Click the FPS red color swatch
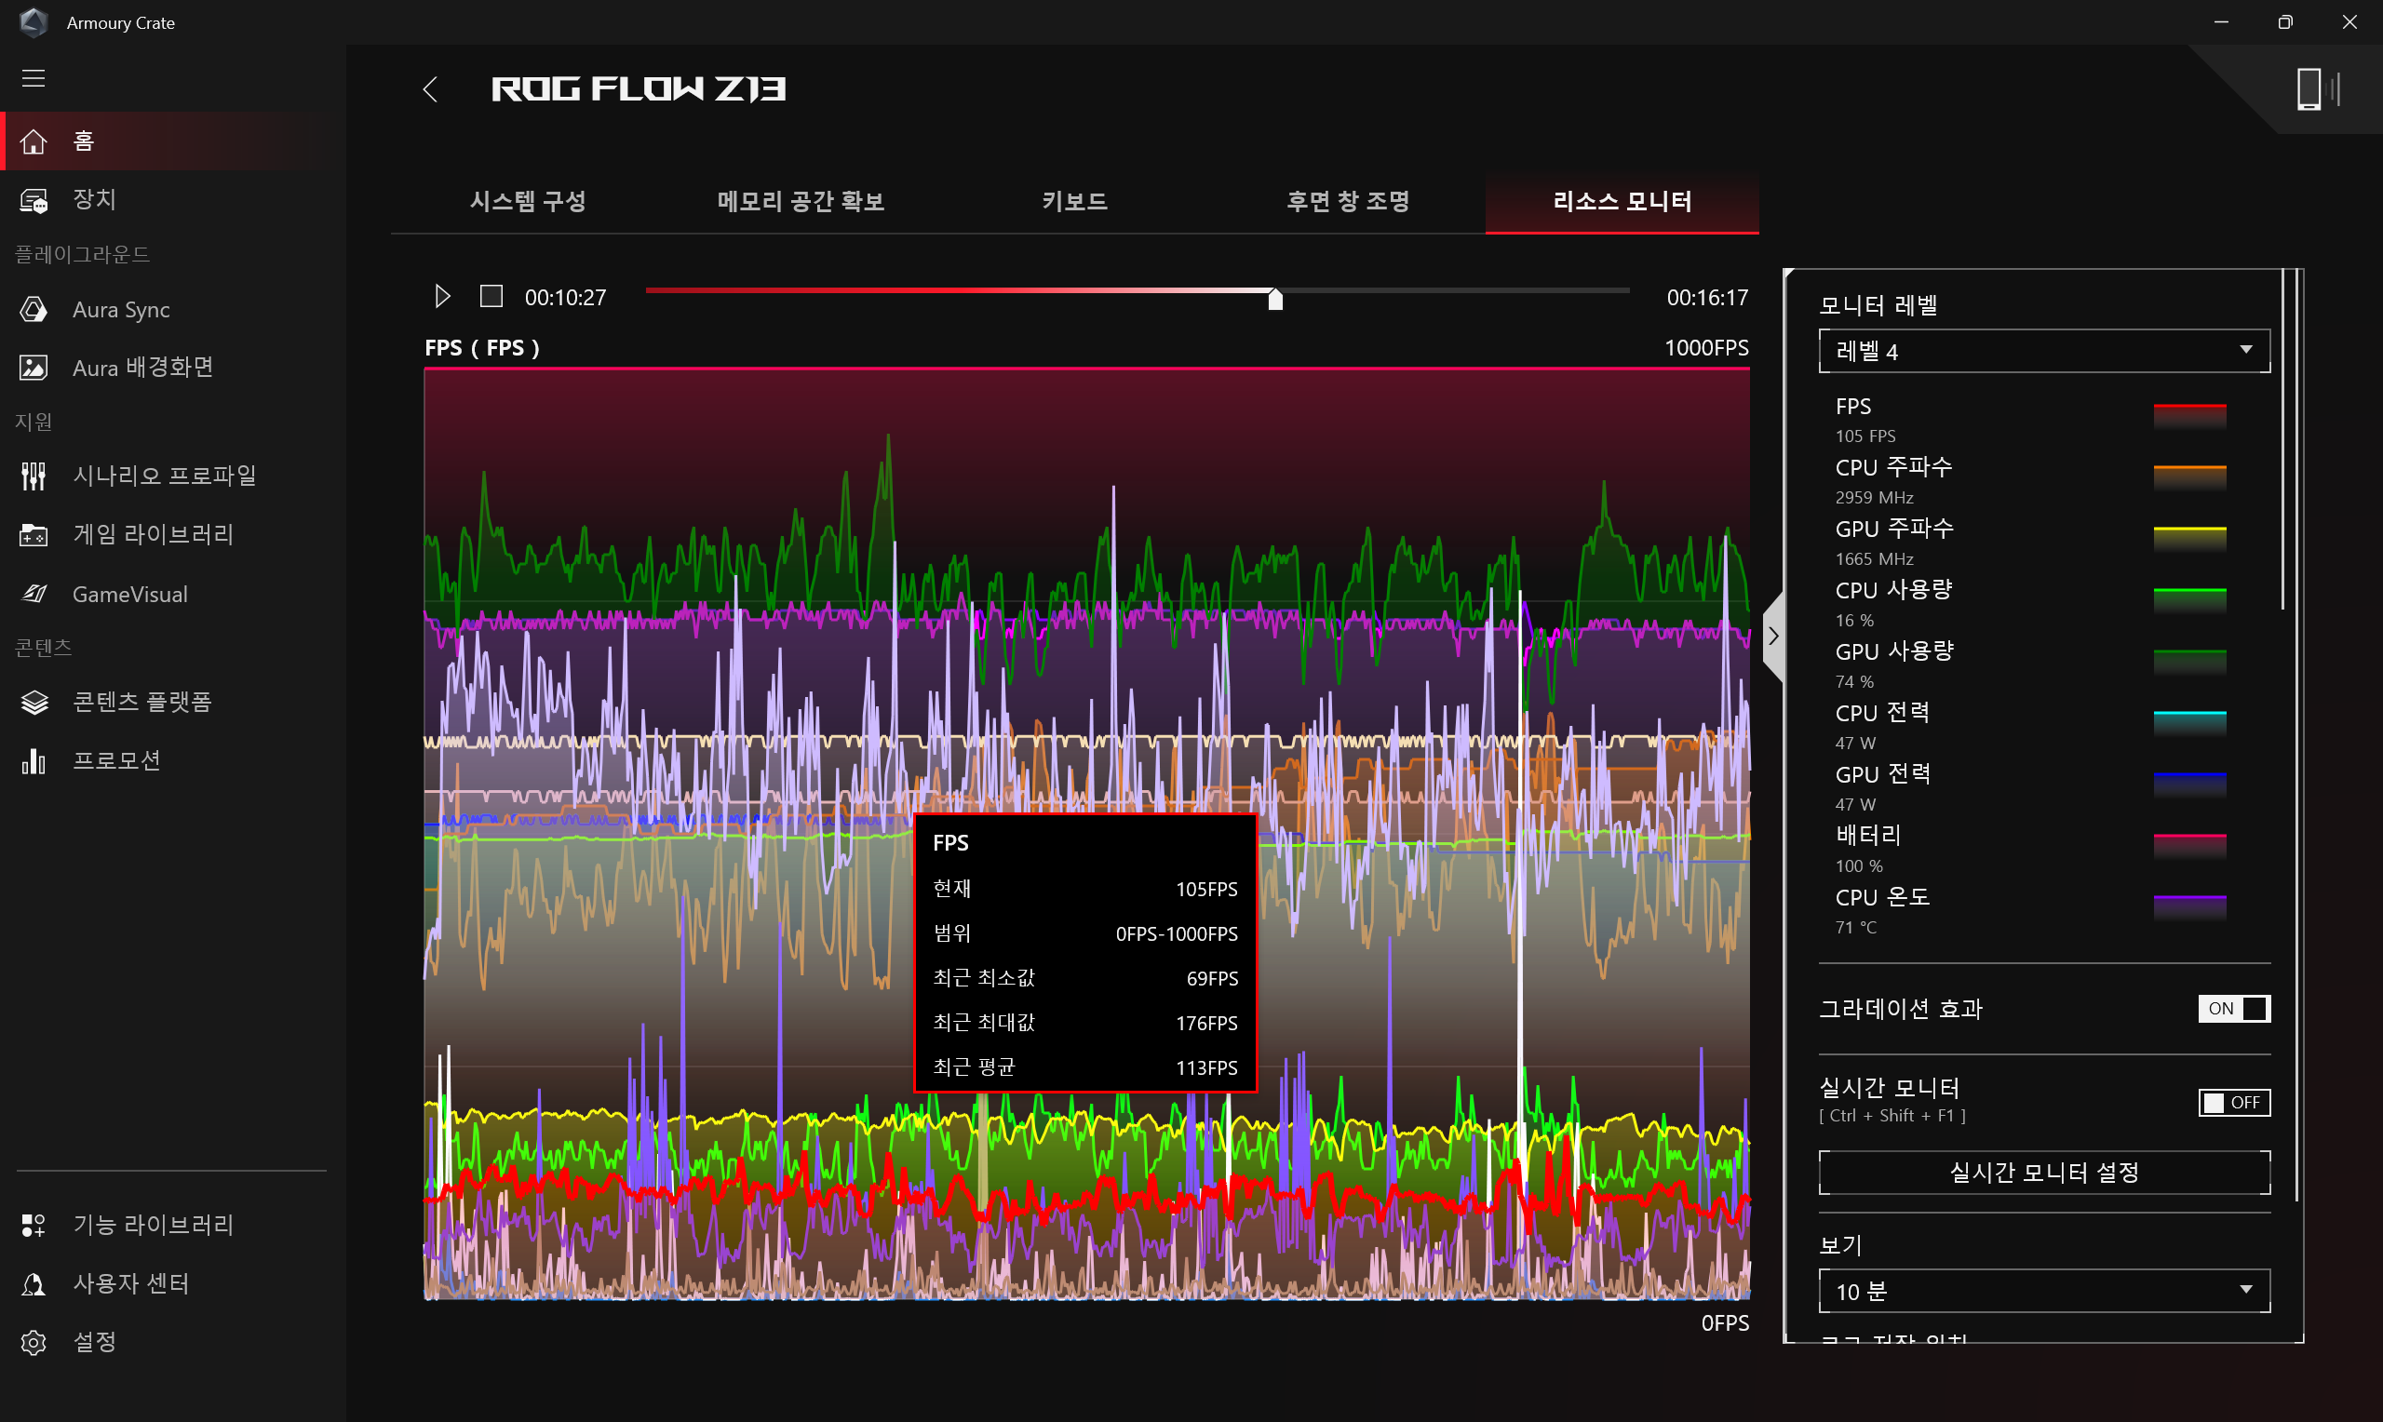Screen dimensions: 2383x1422 pyautogui.click(x=2189, y=415)
